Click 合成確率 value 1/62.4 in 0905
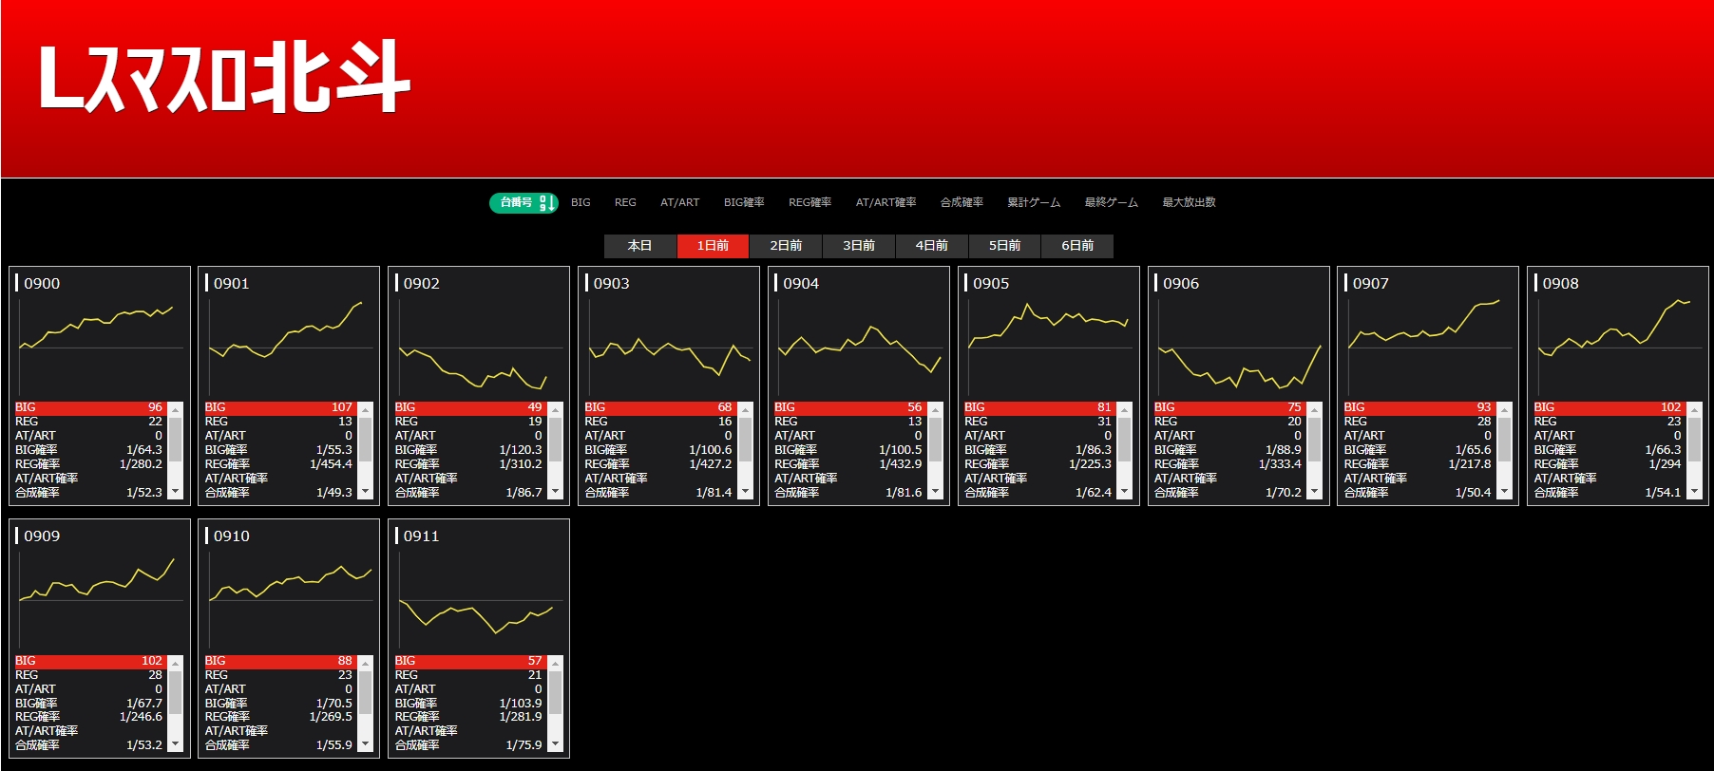 [x=1094, y=493]
